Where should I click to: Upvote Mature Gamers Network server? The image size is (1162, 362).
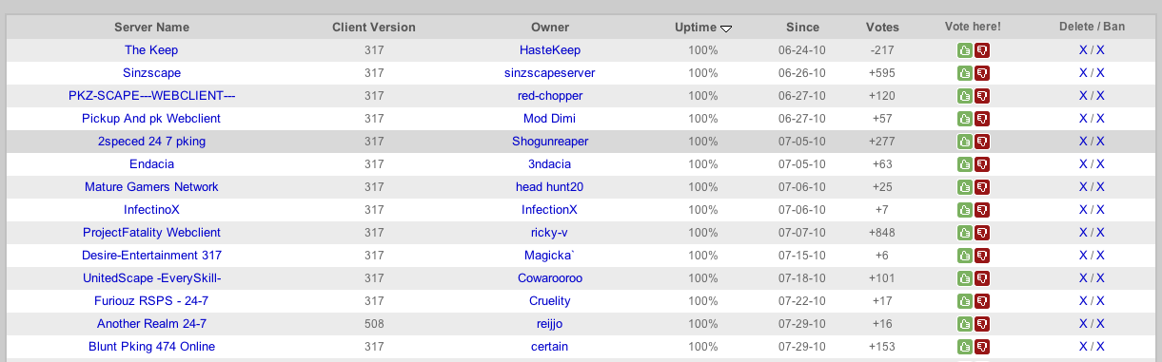(964, 187)
